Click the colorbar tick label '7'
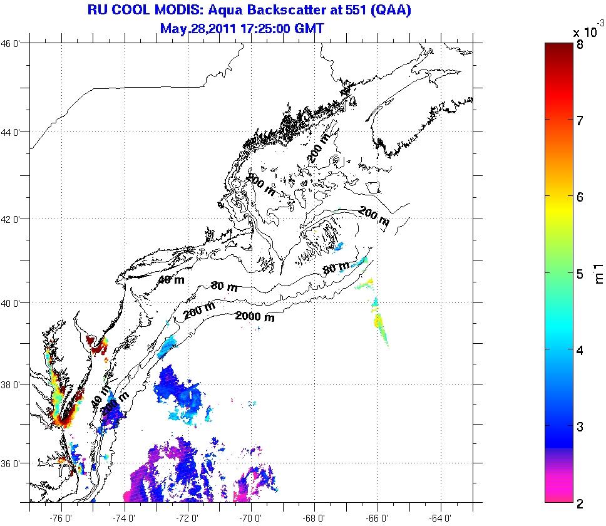Image resolution: width=606 pixels, height=526 pixels. click(x=579, y=121)
